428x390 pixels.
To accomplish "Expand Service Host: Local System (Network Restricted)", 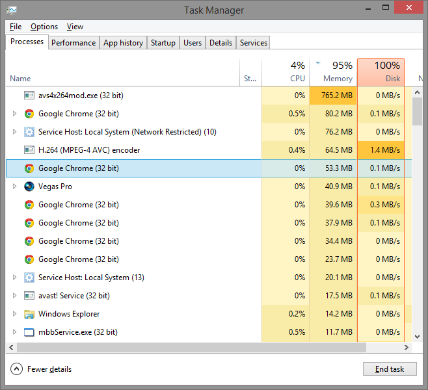I will [x=15, y=132].
